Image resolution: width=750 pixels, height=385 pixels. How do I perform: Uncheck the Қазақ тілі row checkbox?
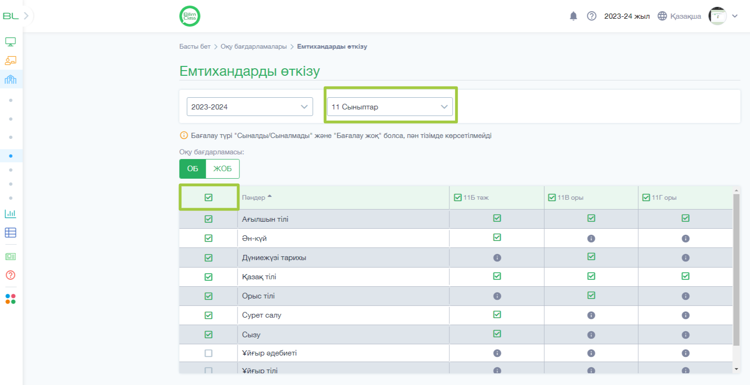coord(209,277)
